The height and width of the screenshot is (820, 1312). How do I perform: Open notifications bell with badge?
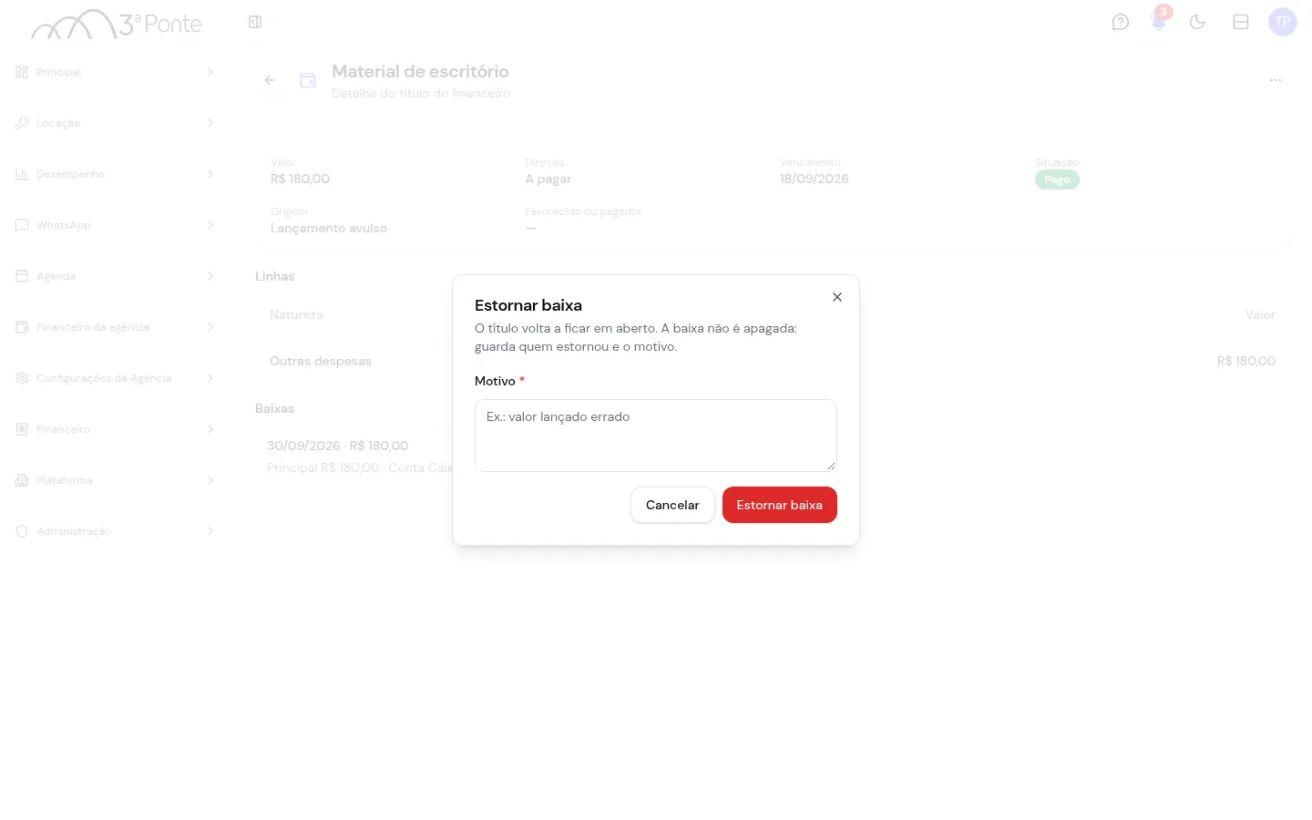(1159, 22)
